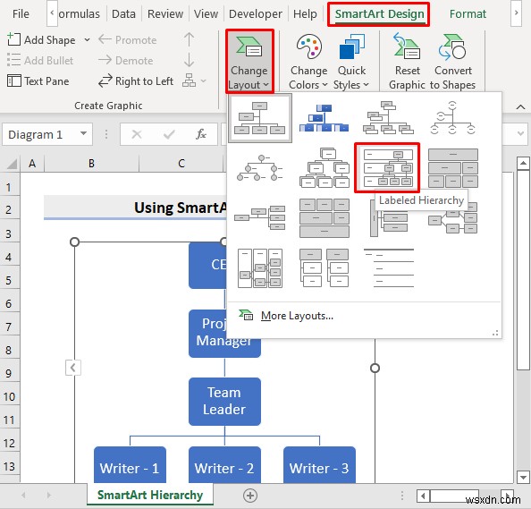
Task: Click the Add Bullet button
Action: pos(40,61)
